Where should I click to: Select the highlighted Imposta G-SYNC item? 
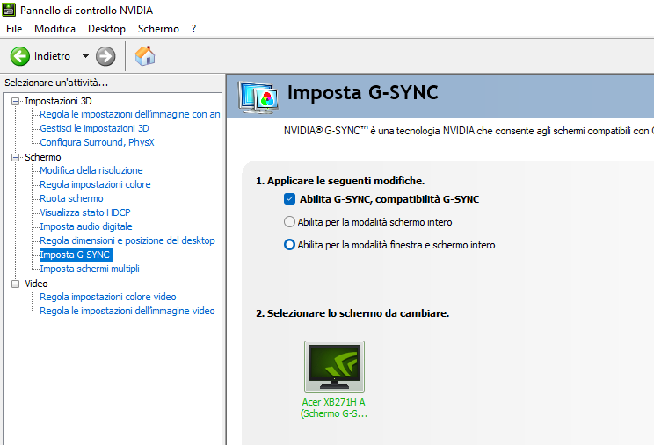point(76,255)
